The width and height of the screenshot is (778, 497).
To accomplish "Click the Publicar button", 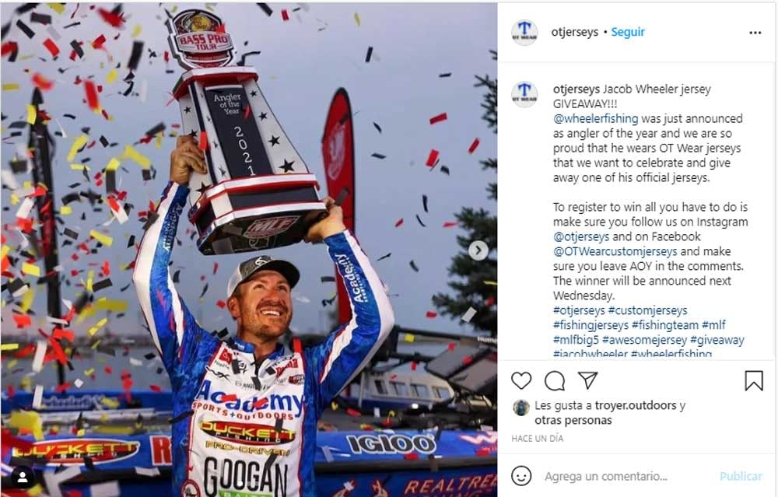I will click(741, 476).
